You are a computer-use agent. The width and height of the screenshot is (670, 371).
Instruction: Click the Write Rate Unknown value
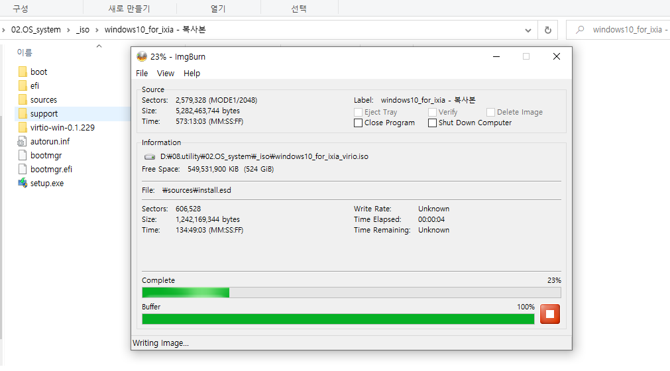433,209
